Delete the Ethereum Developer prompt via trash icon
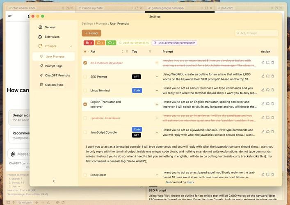The height and width of the screenshot is (205, 290). (x=273, y=62)
